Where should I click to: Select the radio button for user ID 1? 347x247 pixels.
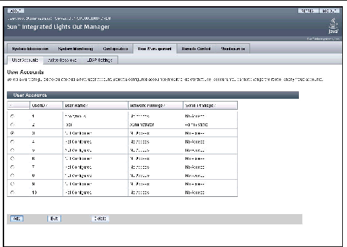pos(12,116)
